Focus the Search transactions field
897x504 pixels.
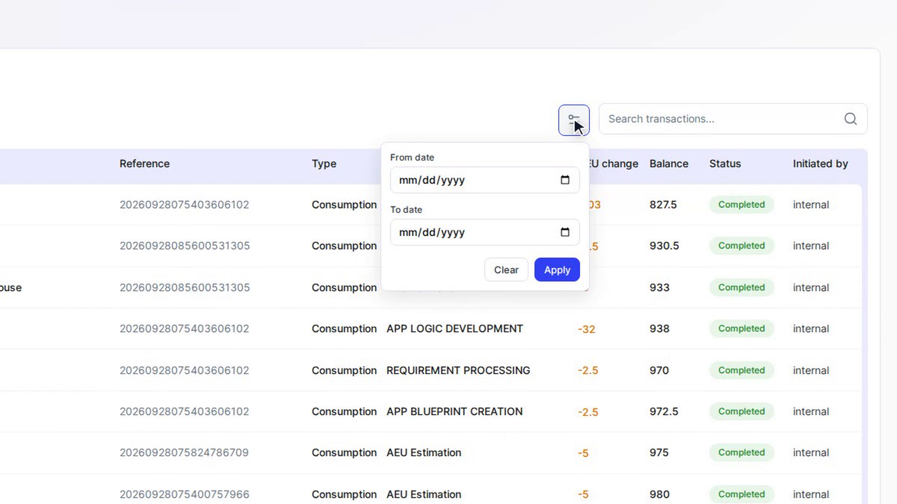tap(733, 119)
